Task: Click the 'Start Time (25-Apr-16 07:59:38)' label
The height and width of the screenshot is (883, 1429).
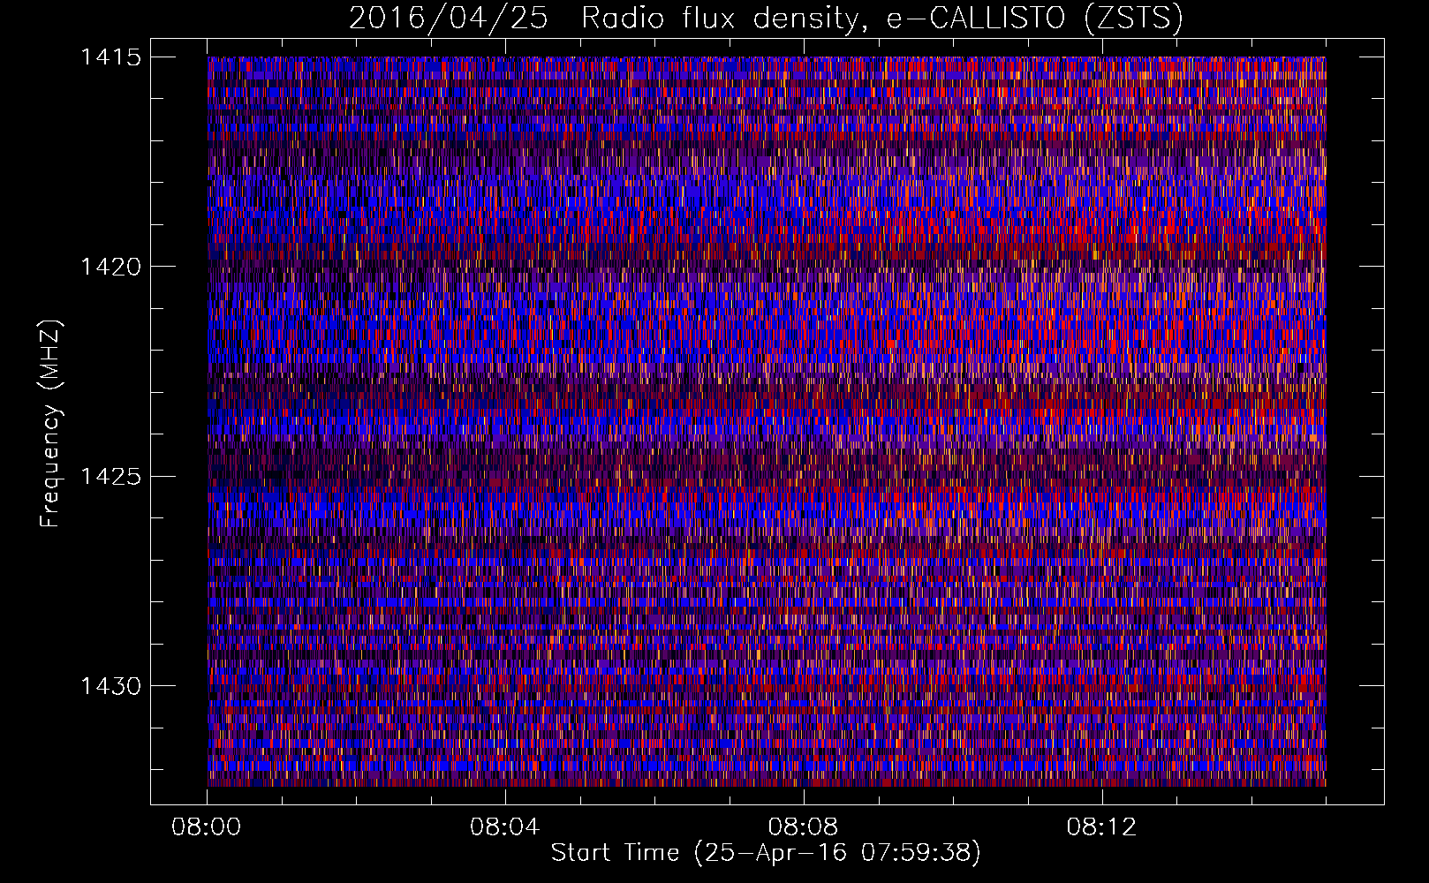Action: [766, 853]
